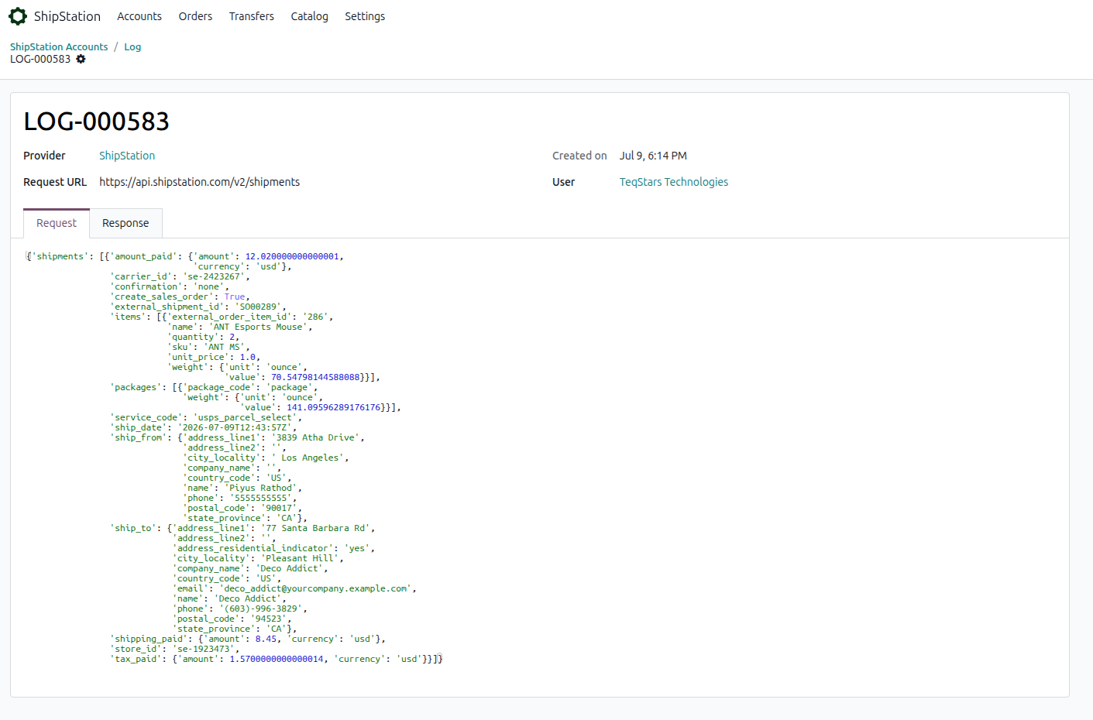
Task: Click the 'confirmation': 'none' line
Action: coord(170,286)
